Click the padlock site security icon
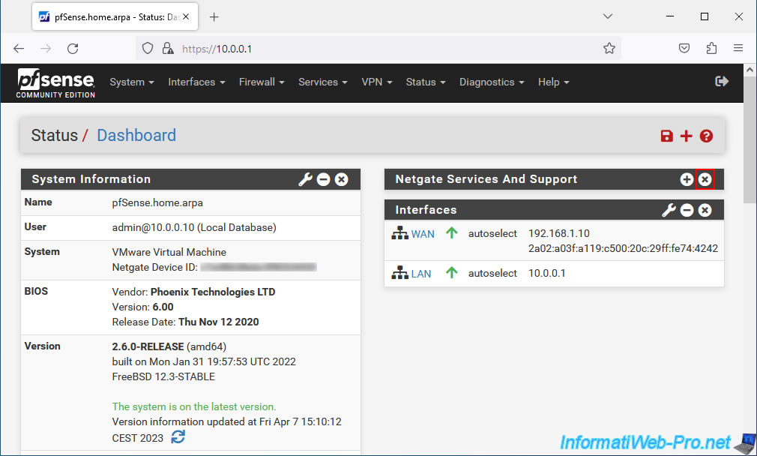 (x=168, y=48)
